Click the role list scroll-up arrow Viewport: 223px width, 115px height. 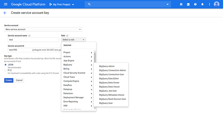click(95, 51)
